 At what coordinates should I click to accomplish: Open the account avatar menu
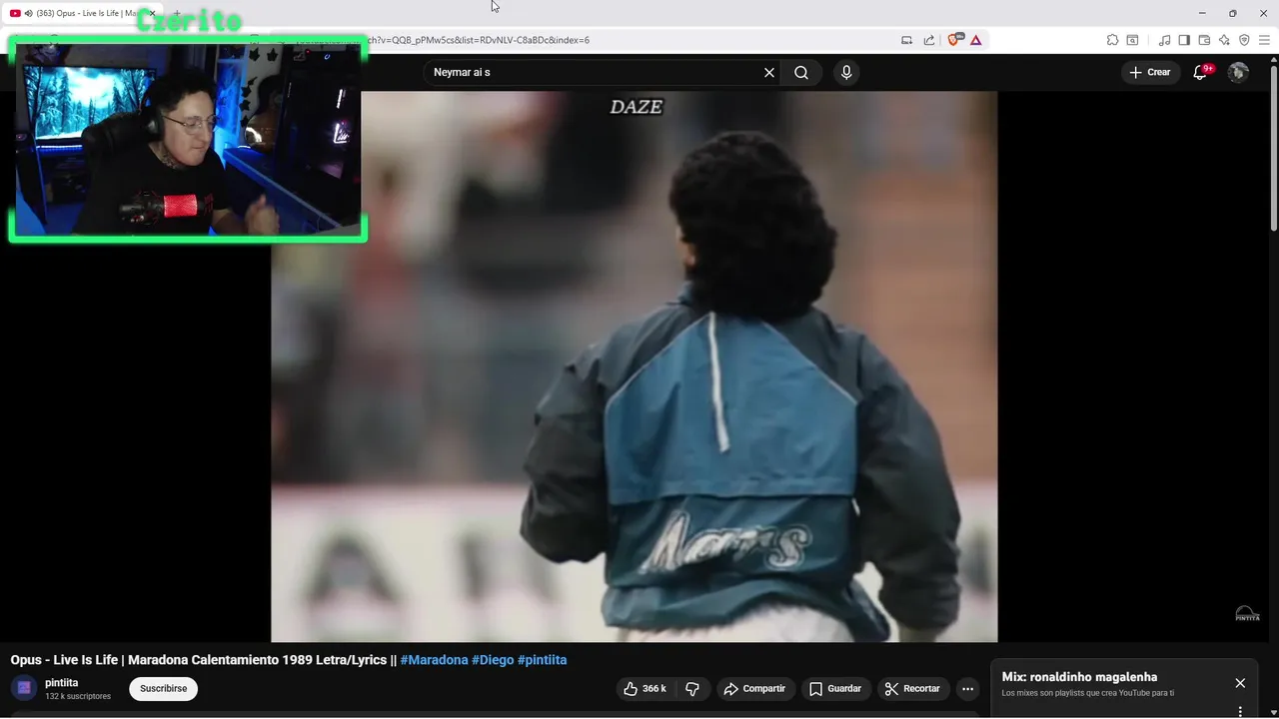[1238, 73]
